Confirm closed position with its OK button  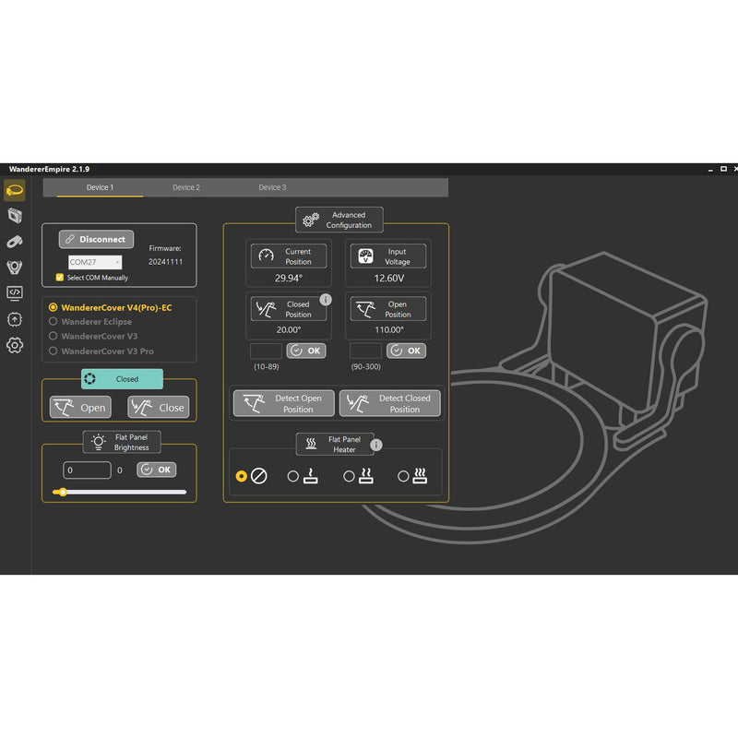[x=306, y=351]
